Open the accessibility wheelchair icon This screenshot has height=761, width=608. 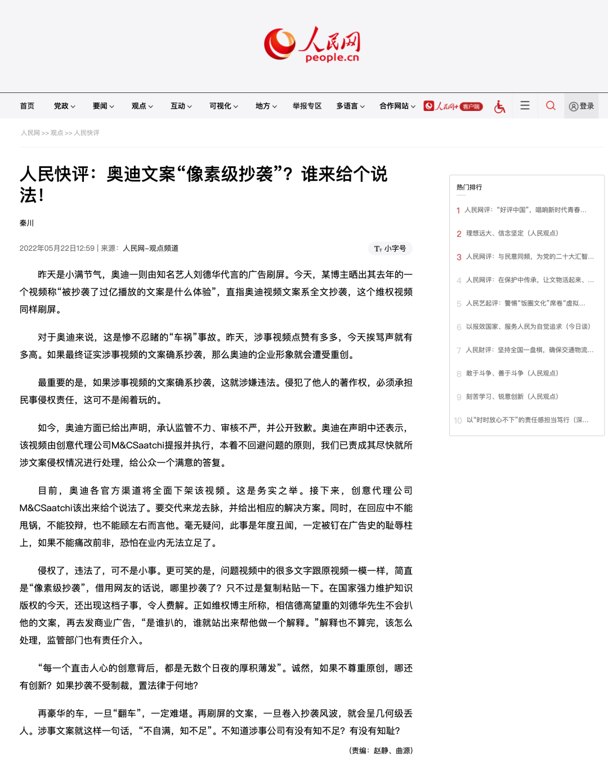pyautogui.click(x=499, y=105)
